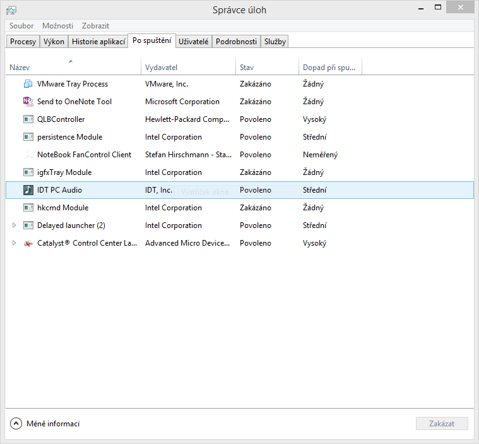
Task: Click the persistence Module icon
Action: pos(28,137)
